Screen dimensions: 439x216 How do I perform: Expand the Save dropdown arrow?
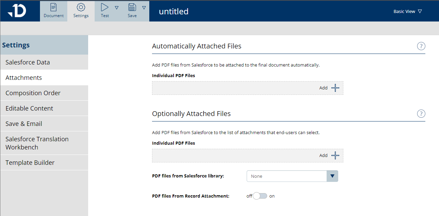point(144,8)
